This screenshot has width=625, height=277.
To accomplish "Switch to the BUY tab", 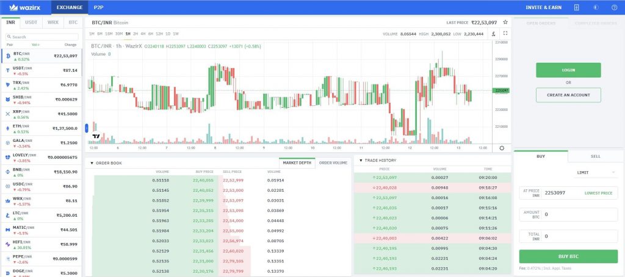I will pyautogui.click(x=541, y=156).
